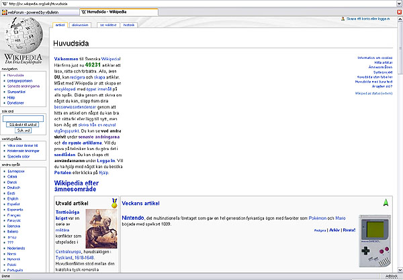Switch to Italiano language version
403x280 pixels.
coord(13,232)
